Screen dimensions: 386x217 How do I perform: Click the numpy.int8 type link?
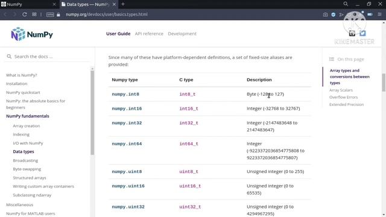click(x=125, y=94)
